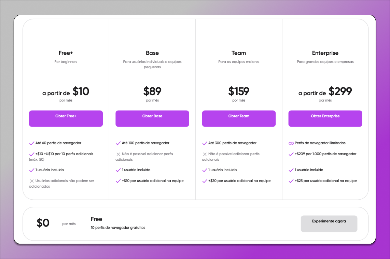
Task: Click checkmark beside +$25 por usuário adicional
Action: pos(291,181)
